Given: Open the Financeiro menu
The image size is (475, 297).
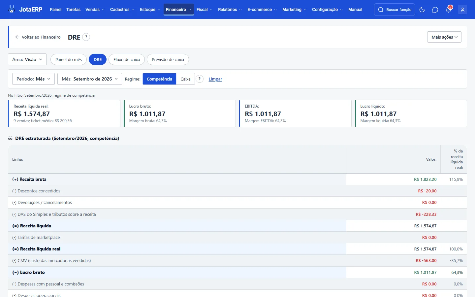Looking at the screenshot, I should coord(178,10).
